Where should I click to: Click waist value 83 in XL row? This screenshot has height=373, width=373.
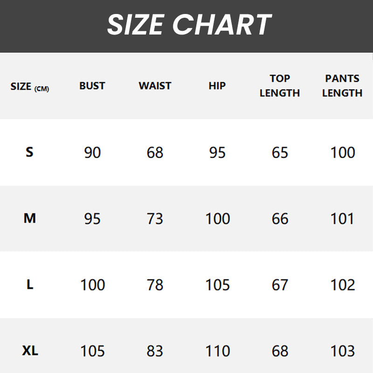(155, 351)
